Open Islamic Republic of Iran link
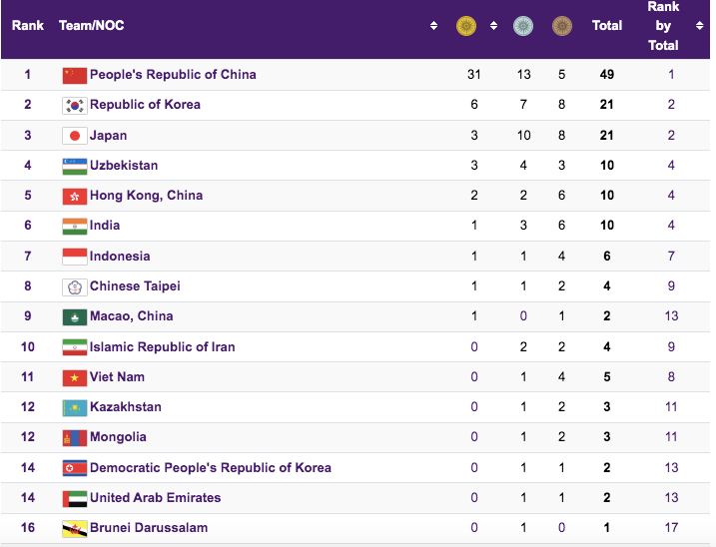Image resolution: width=716 pixels, height=547 pixels. pos(162,347)
